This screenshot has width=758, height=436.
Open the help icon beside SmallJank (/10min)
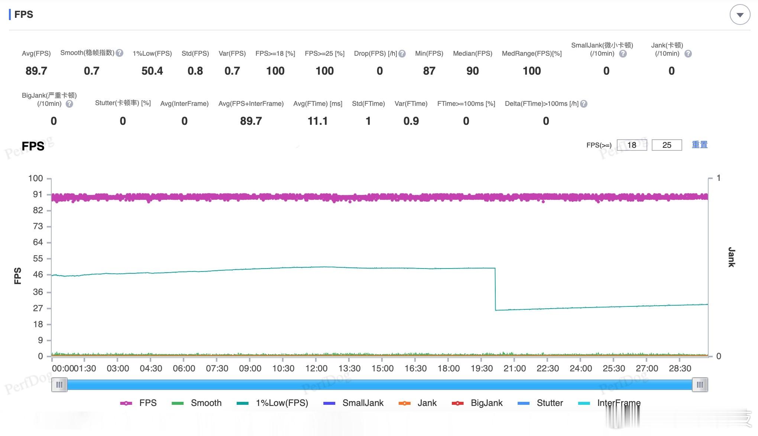(x=623, y=54)
